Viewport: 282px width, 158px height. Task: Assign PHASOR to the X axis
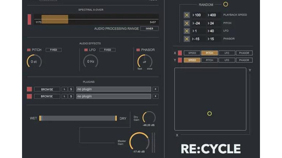point(244,53)
